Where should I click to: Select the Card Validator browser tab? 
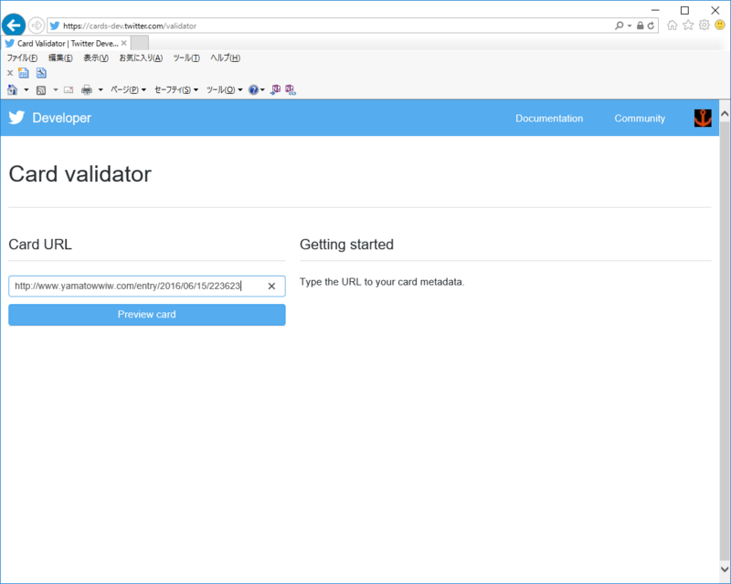pyautogui.click(x=65, y=43)
